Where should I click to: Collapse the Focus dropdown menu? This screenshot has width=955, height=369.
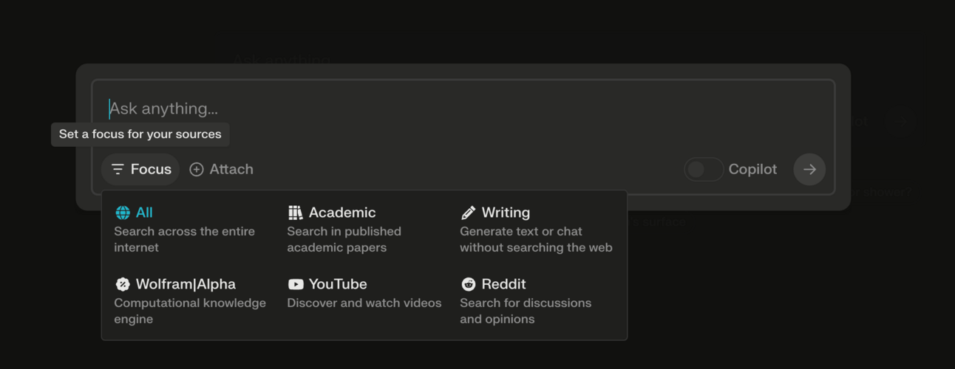coord(140,170)
